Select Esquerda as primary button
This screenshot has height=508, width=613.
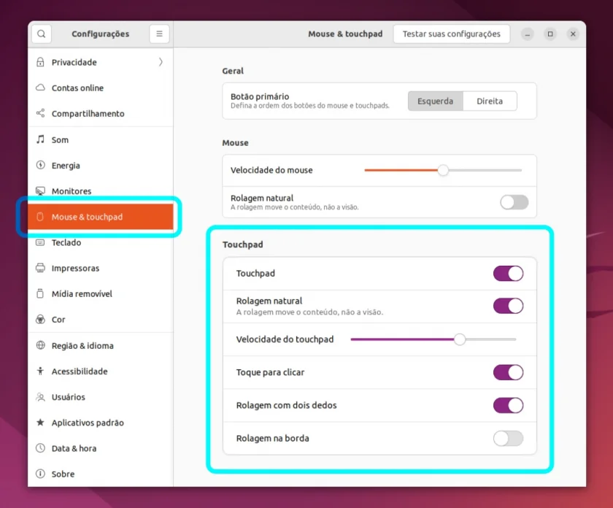pos(435,101)
